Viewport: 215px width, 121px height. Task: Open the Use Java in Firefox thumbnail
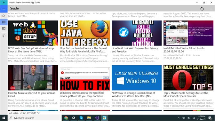click(x=85, y=33)
